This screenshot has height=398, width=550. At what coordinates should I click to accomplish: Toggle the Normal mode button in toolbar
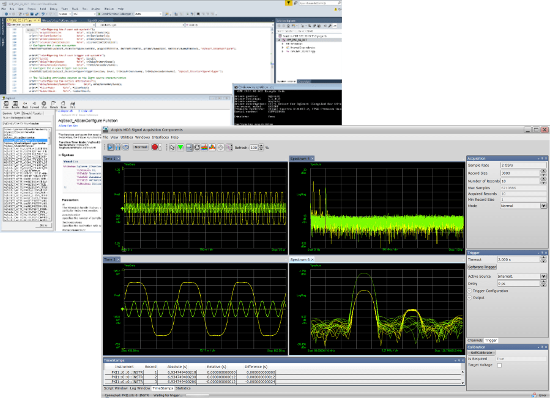pos(141,147)
